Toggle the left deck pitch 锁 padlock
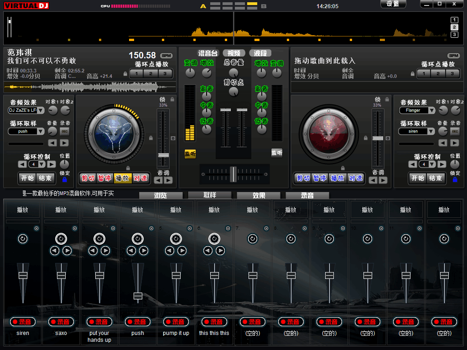467x350 pixels. pyautogui.click(x=172, y=99)
